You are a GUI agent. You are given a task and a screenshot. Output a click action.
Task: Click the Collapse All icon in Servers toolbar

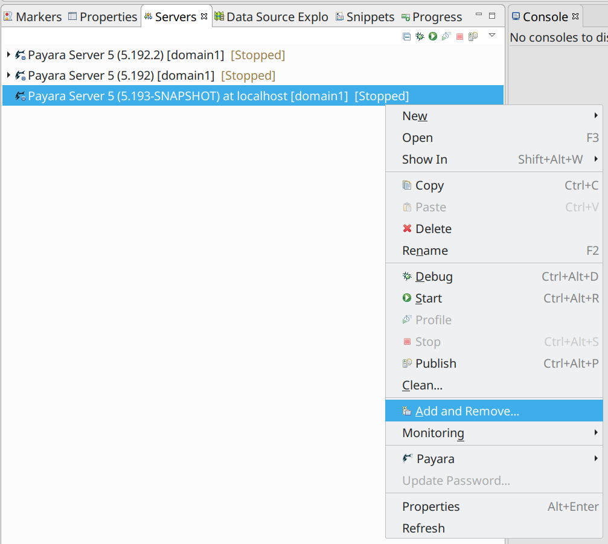[x=406, y=36]
